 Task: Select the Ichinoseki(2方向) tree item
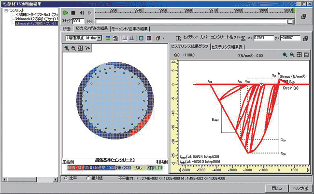click(37, 19)
